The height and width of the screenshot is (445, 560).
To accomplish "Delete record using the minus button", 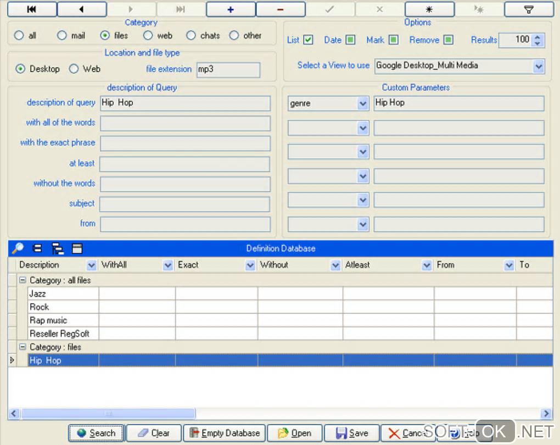I will point(281,9).
